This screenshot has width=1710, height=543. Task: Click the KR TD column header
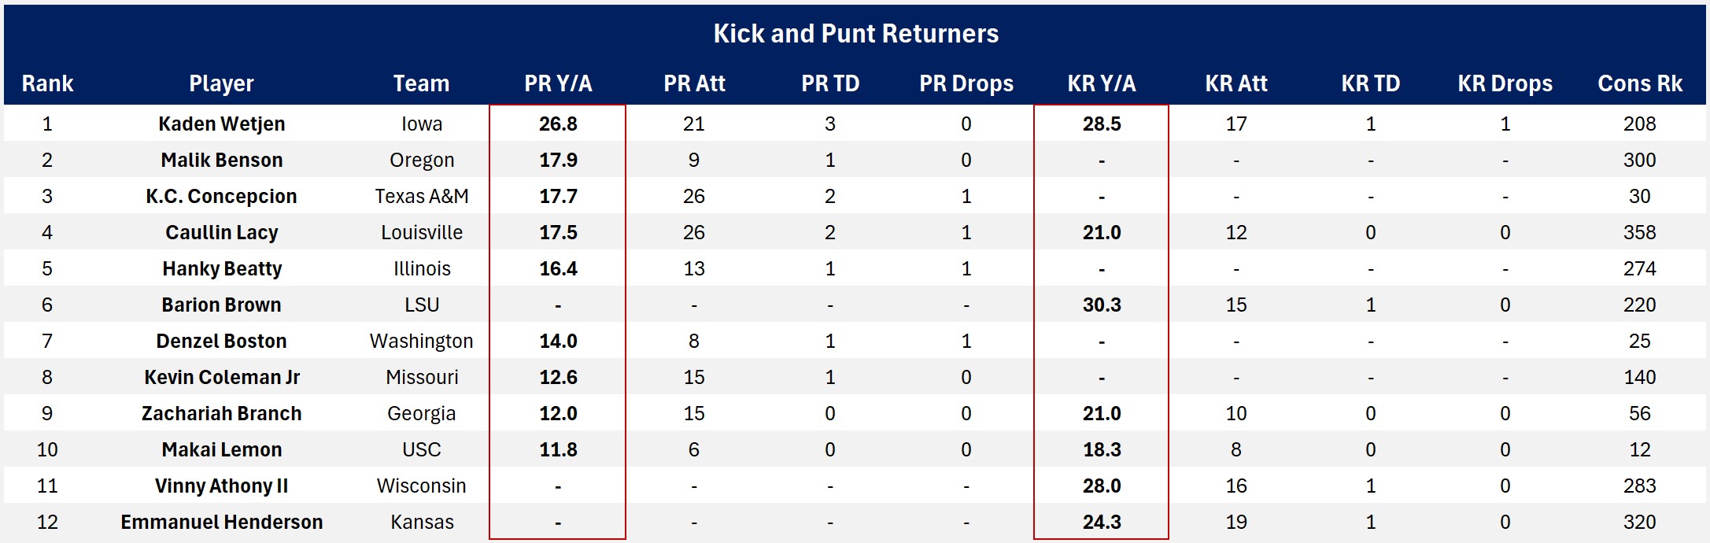coord(1370,83)
